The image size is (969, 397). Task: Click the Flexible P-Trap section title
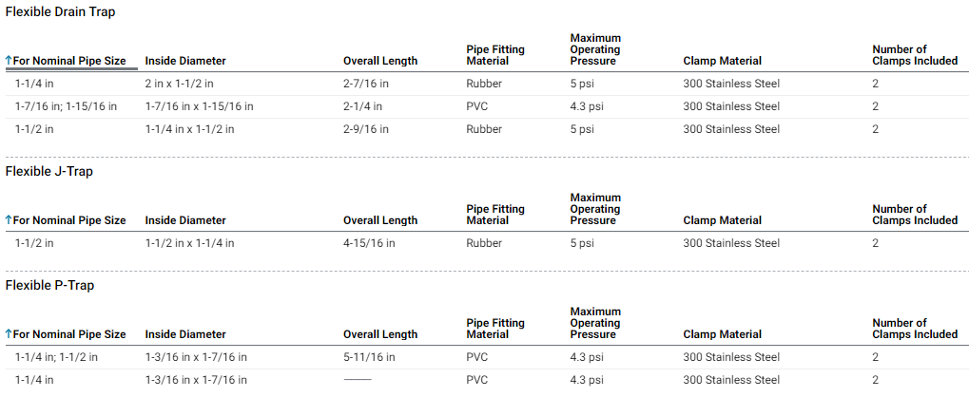pos(50,285)
